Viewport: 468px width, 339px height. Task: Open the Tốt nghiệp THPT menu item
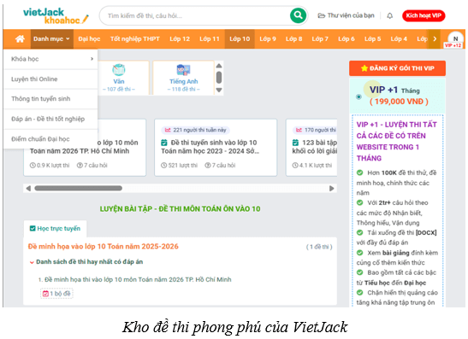pos(135,38)
